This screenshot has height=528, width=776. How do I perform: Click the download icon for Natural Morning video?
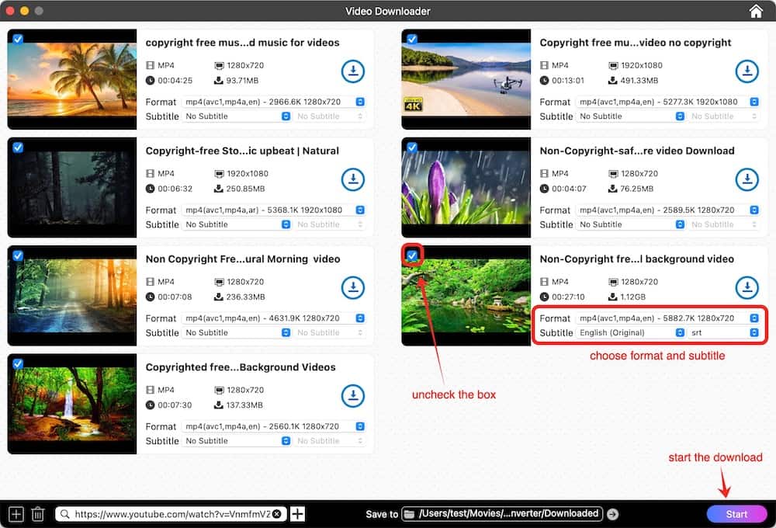click(353, 287)
